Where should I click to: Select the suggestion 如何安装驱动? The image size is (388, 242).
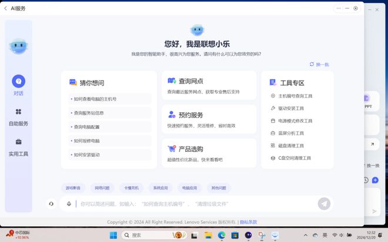(109, 154)
